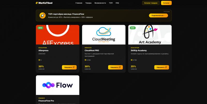Screen dimensions: 207x104
Task: Click the MarKeTSeel coin stack logo icon
Action: [37, 3]
